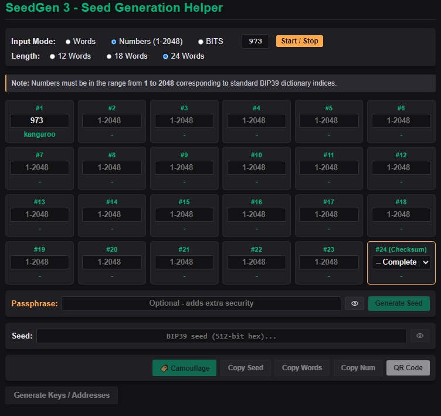Click the BIP39 seed hex field
Image resolution: width=441 pixels, height=416 pixels.
click(x=221, y=336)
